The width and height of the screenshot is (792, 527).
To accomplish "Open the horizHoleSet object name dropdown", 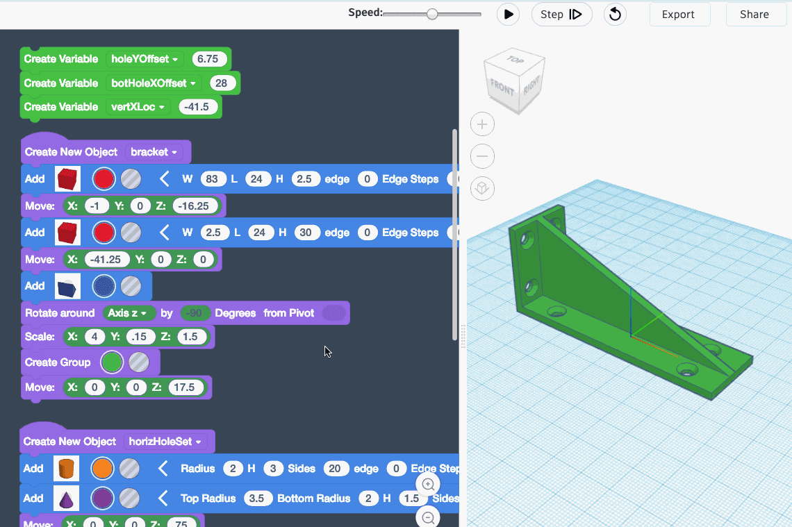I will click(165, 442).
